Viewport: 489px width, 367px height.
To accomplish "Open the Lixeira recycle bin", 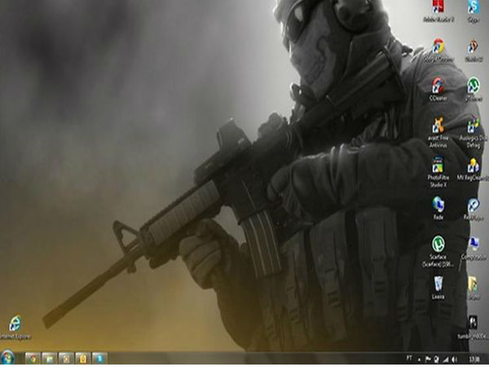I will [438, 284].
